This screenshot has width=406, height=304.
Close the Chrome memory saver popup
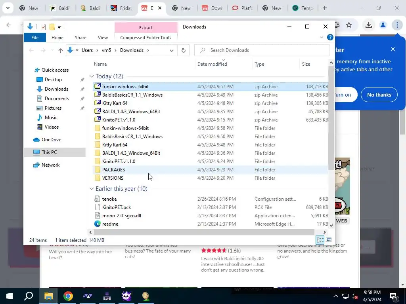pyautogui.click(x=393, y=49)
